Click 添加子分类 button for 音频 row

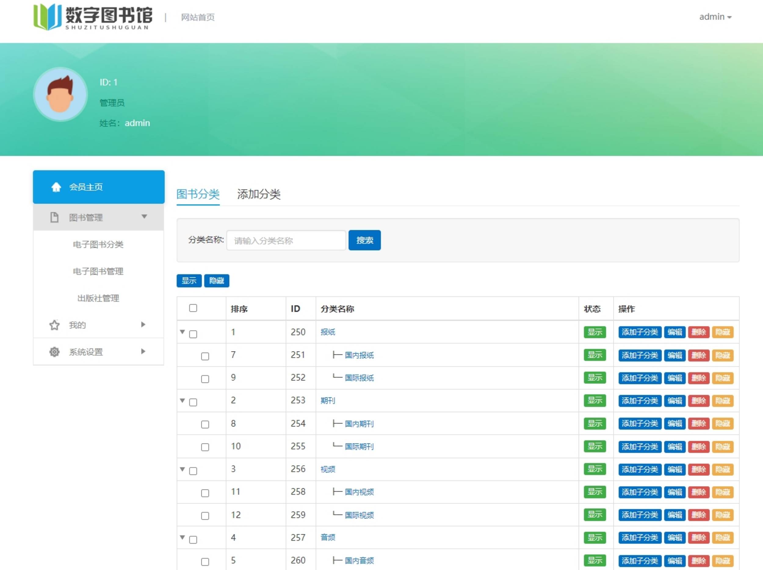point(639,538)
